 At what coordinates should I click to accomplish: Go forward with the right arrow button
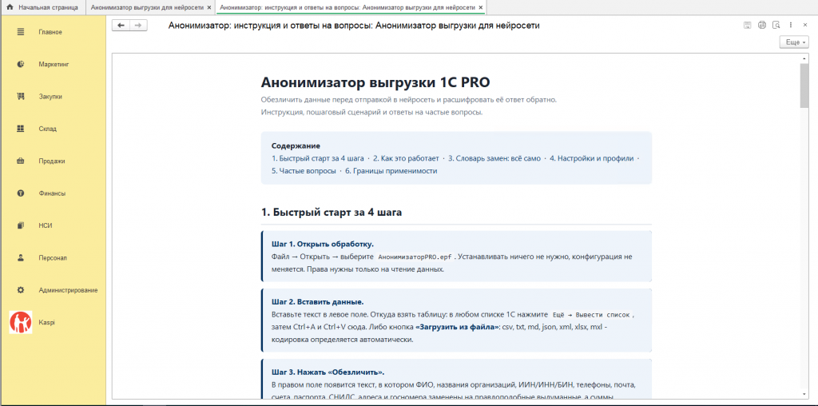[x=138, y=26]
